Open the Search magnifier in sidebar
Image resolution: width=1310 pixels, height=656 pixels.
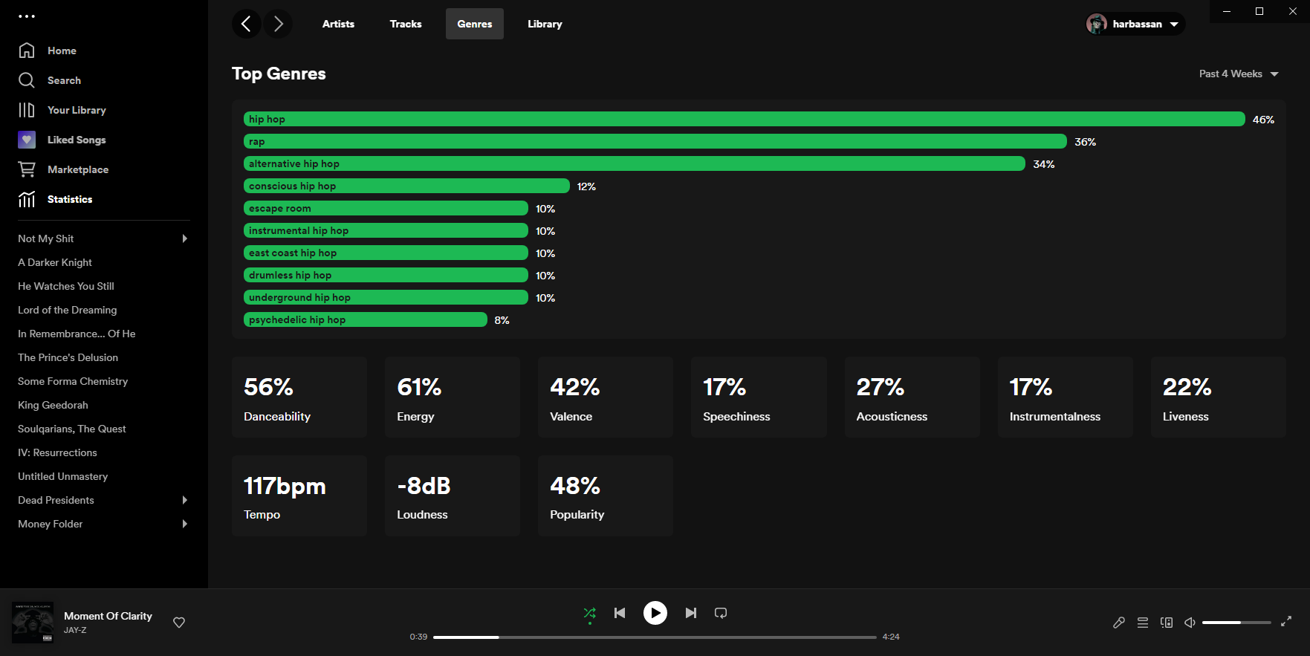coord(27,80)
